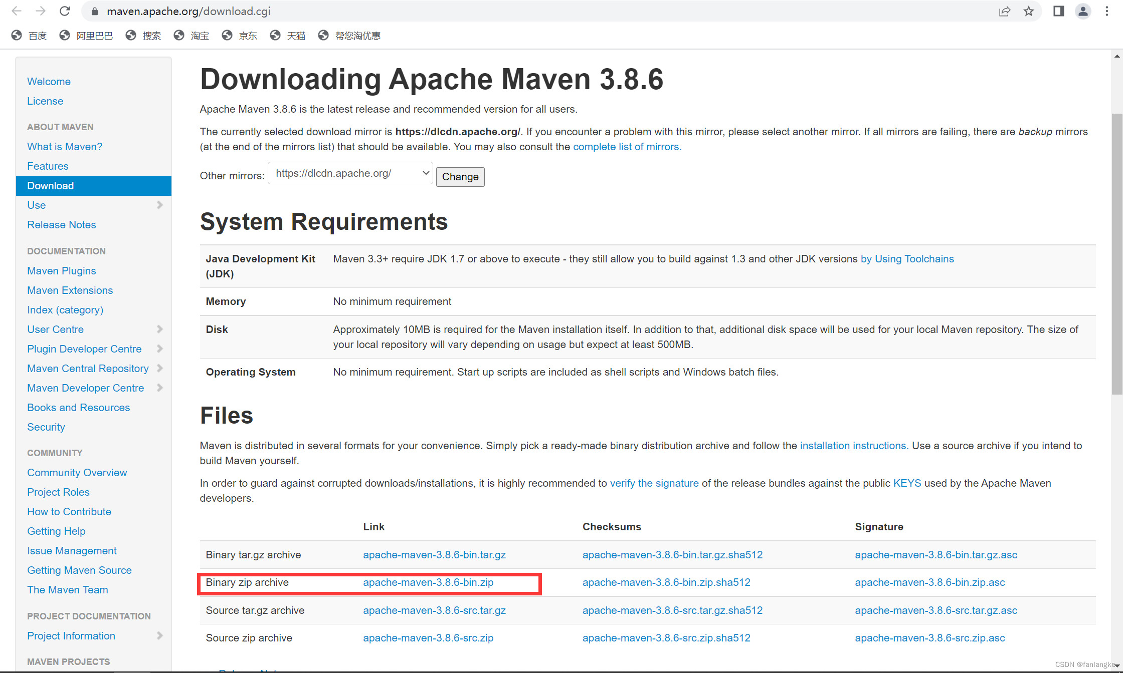Screen dimensions: 1123x673
Task: Open apache-maven-3.8.6-src.zip.sha512 checksum
Action: 666,638
